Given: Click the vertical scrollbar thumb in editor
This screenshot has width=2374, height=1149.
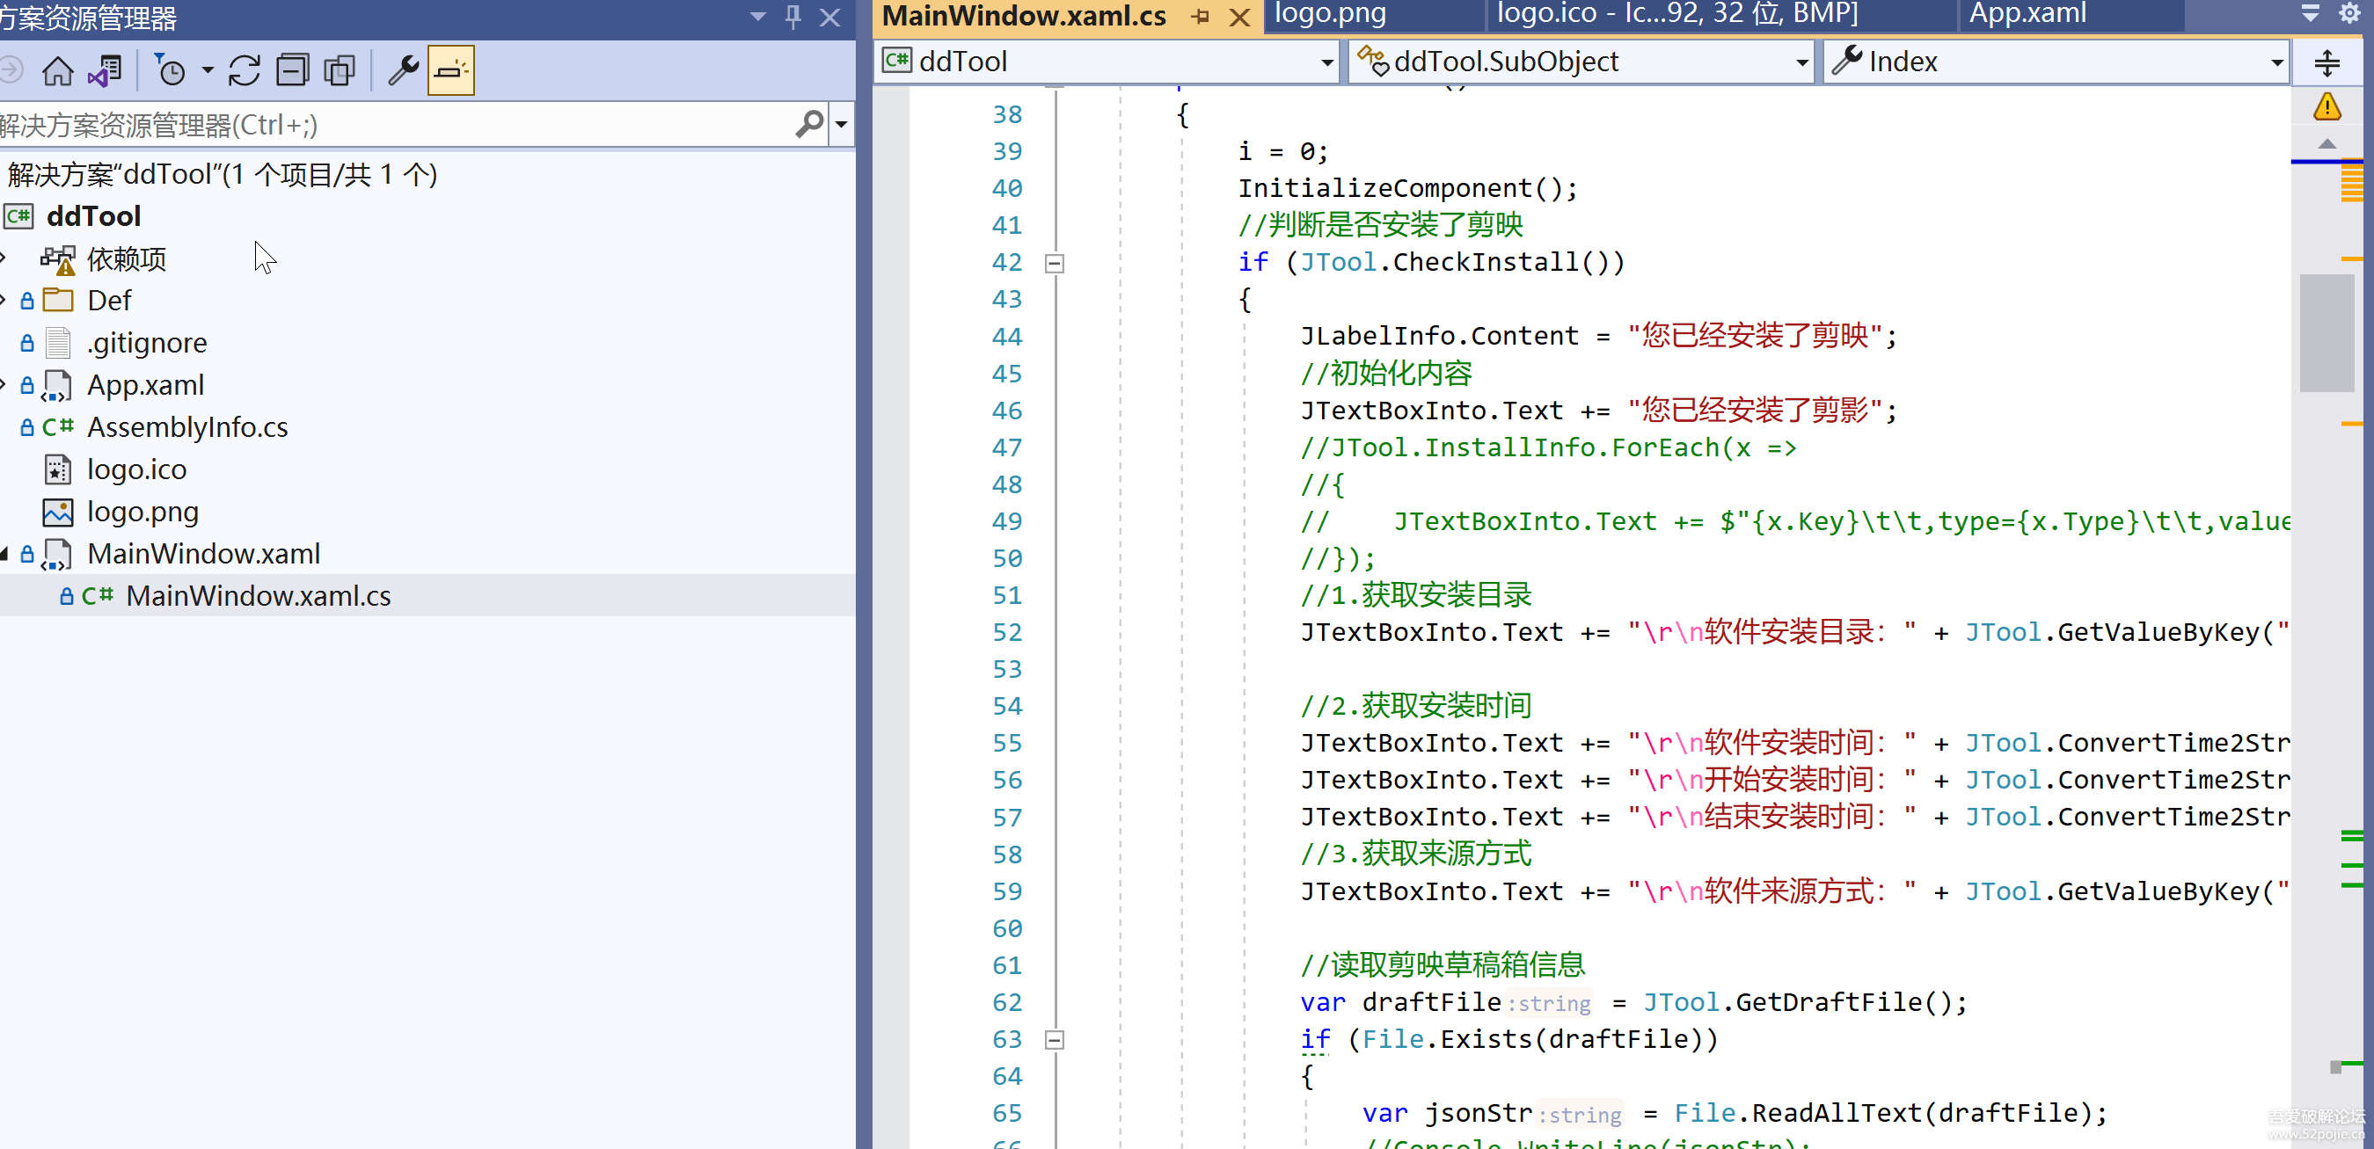Looking at the screenshot, I should (2327, 331).
